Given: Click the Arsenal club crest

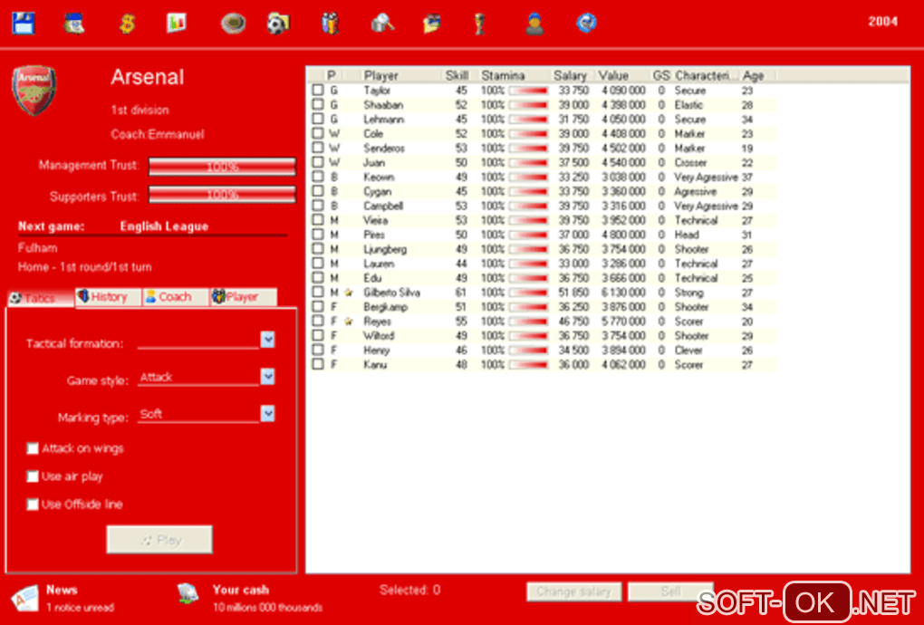Looking at the screenshot, I should tap(34, 91).
